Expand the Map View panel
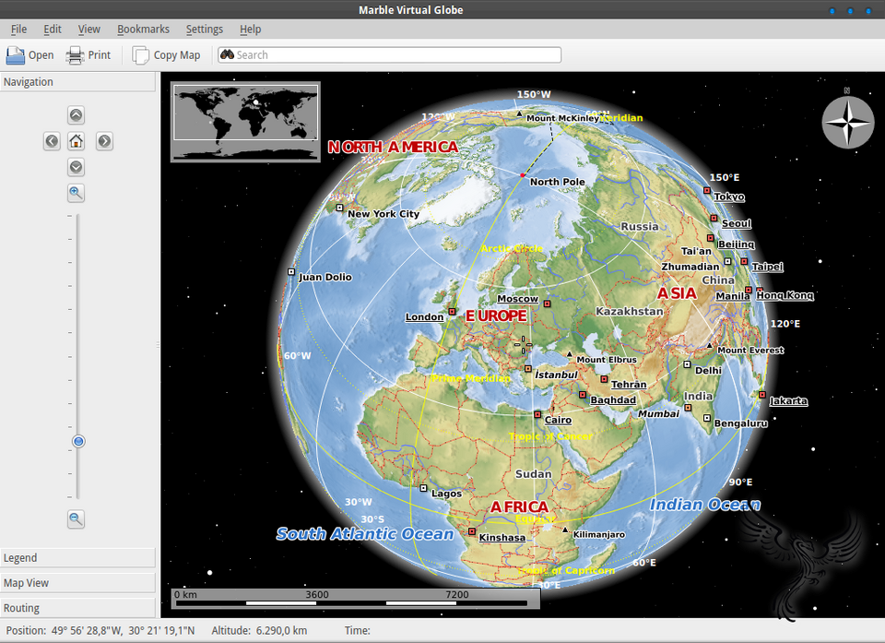 (78, 582)
